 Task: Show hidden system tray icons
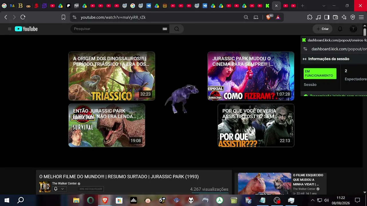(312, 200)
